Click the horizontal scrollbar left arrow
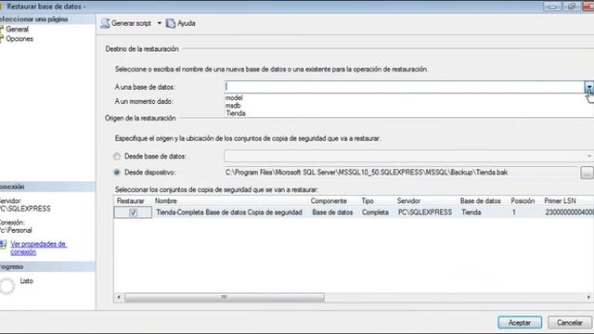 coord(119,297)
